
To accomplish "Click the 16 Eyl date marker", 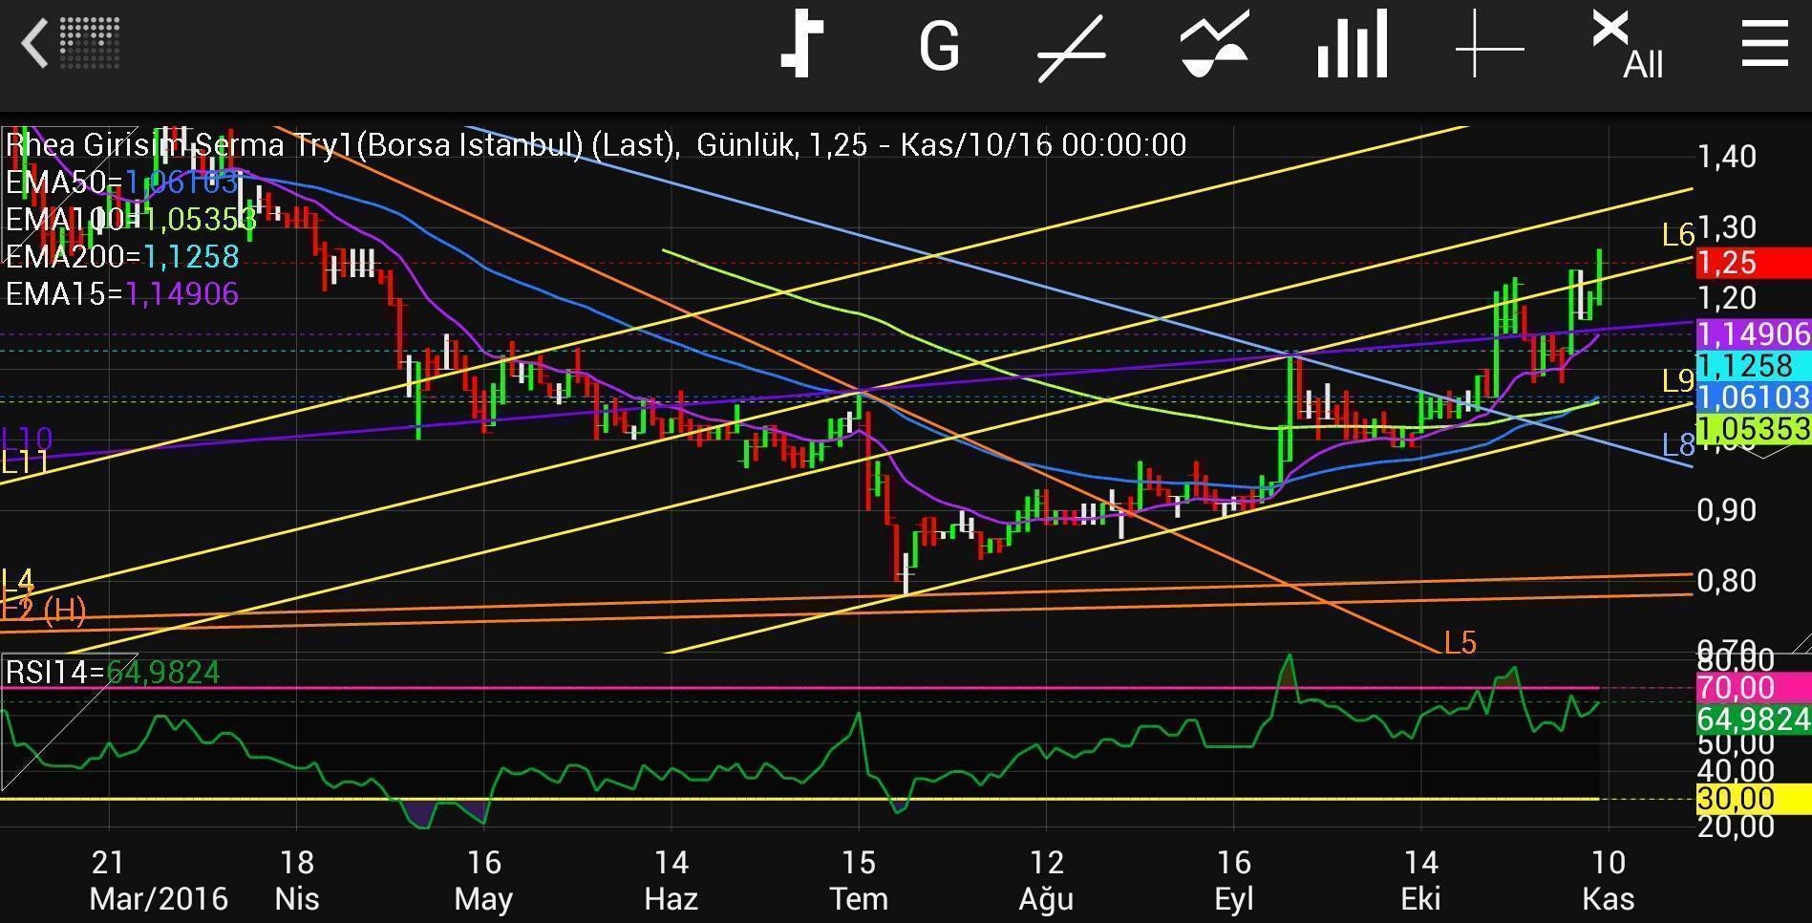I will tap(1233, 880).
